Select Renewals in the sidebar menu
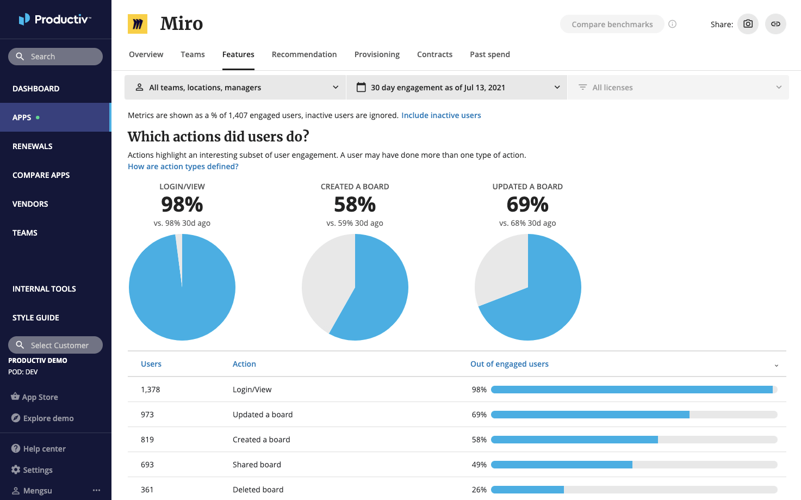 click(33, 146)
